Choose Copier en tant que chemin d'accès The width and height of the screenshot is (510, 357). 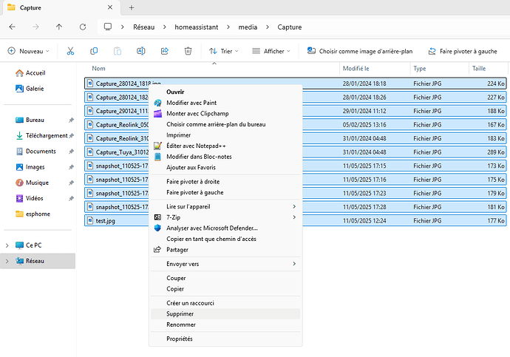click(225, 239)
